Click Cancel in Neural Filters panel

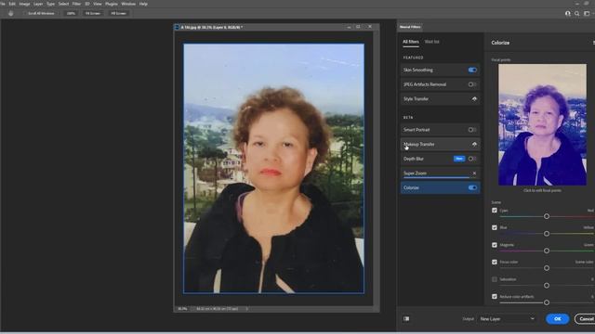click(586, 319)
